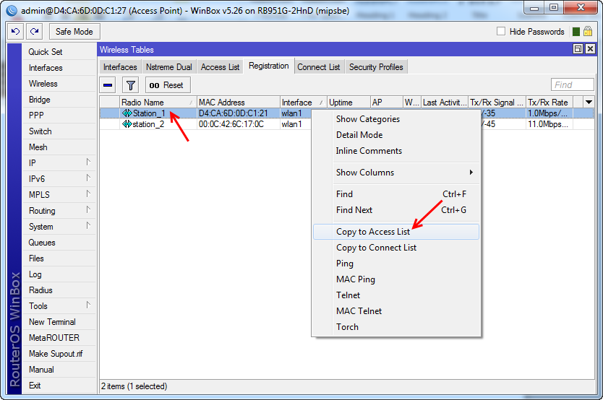Click the Redo arrow icon
603x400 pixels.
click(x=34, y=32)
